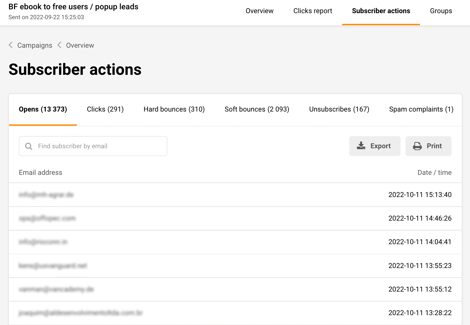Click the row dated 2022-10-11 15:13:40
This screenshot has height=325, width=470.
(235, 195)
